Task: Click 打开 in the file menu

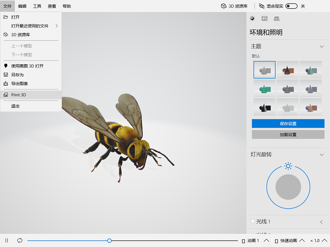Action: [x=31, y=17]
